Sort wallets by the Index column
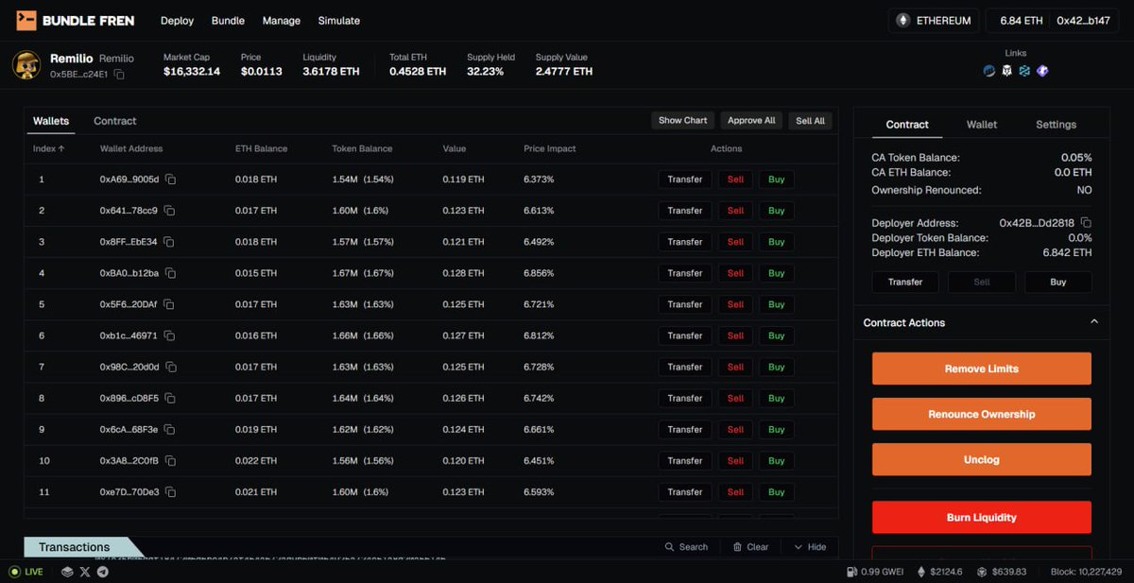The width and height of the screenshot is (1134, 583). (x=49, y=148)
